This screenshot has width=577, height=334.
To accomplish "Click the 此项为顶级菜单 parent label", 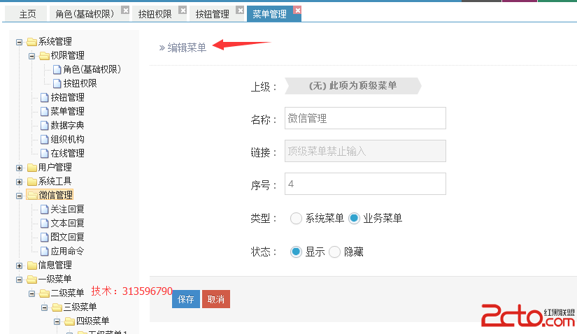I will (353, 86).
